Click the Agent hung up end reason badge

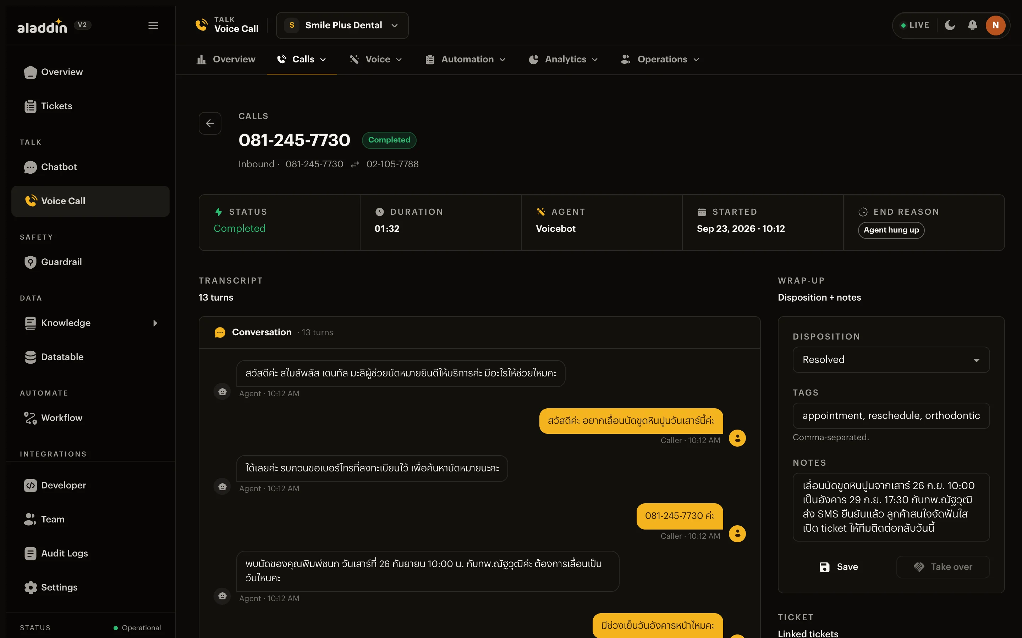[891, 230]
